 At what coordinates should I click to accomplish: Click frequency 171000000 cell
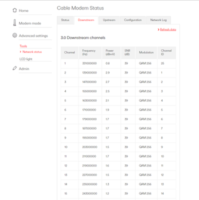pos(89,110)
